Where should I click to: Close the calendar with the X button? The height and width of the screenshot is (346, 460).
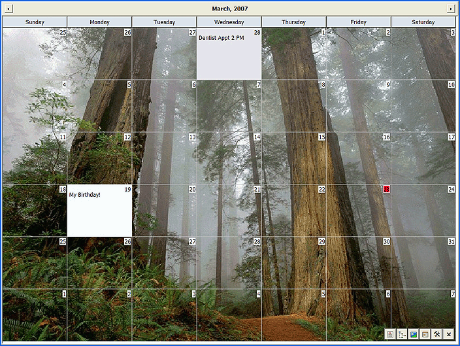448,334
